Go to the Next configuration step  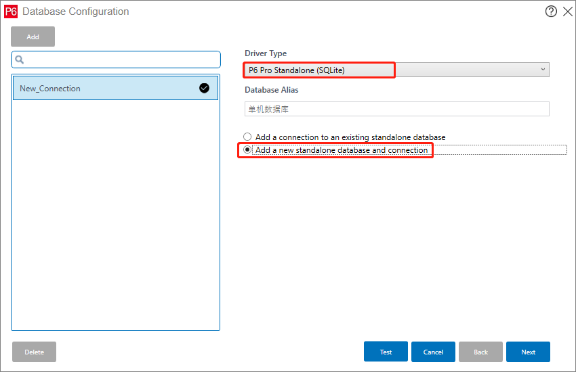pos(528,352)
